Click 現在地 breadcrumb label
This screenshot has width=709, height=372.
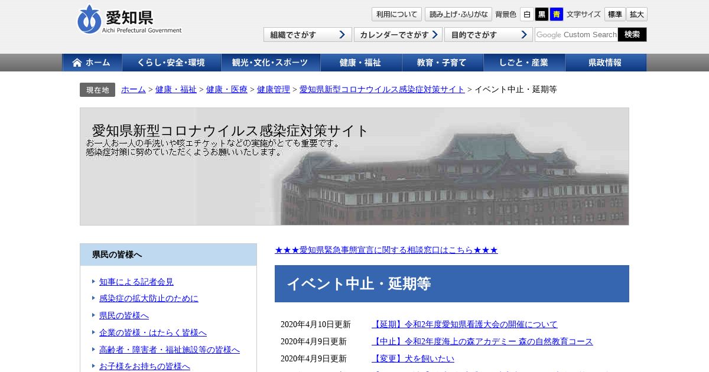(97, 90)
